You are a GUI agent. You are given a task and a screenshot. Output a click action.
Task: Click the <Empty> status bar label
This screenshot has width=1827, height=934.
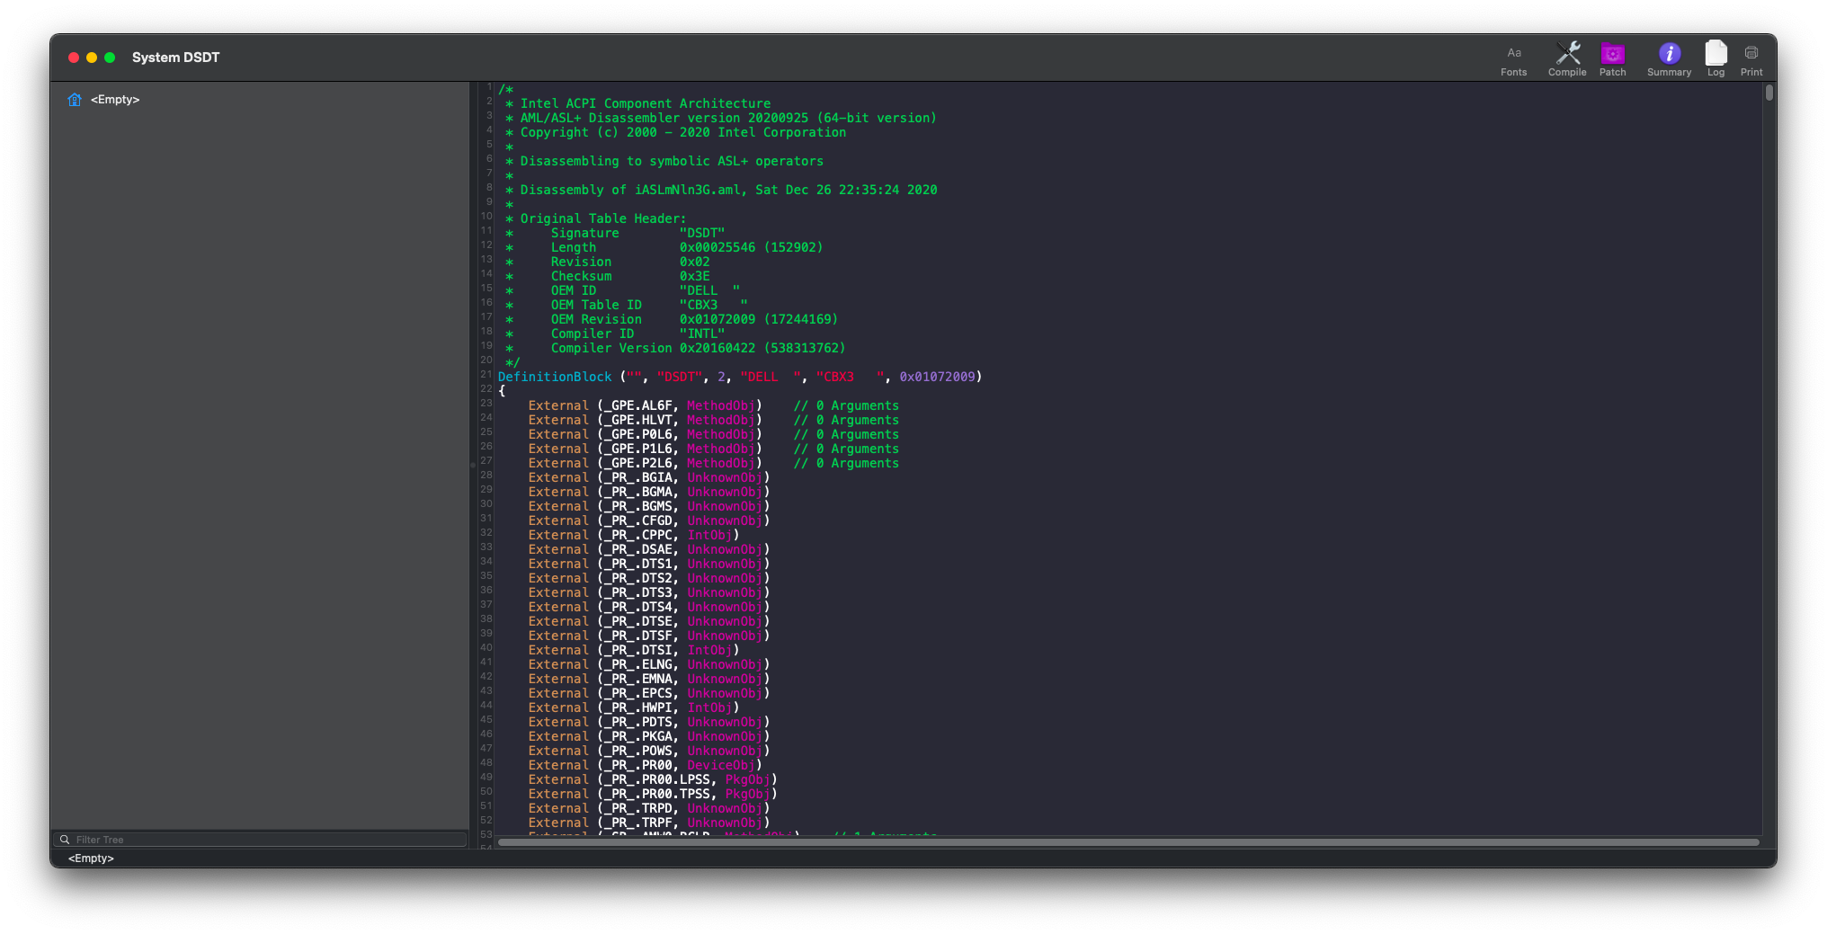(x=91, y=858)
